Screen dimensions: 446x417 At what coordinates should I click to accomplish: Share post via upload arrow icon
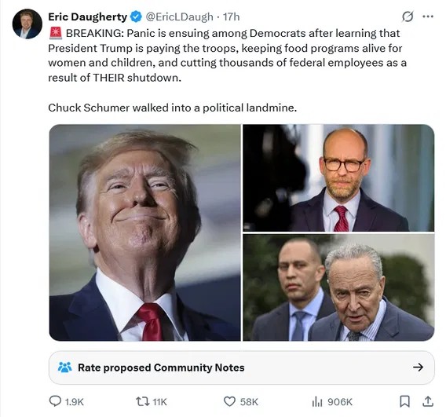click(x=428, y=401)
